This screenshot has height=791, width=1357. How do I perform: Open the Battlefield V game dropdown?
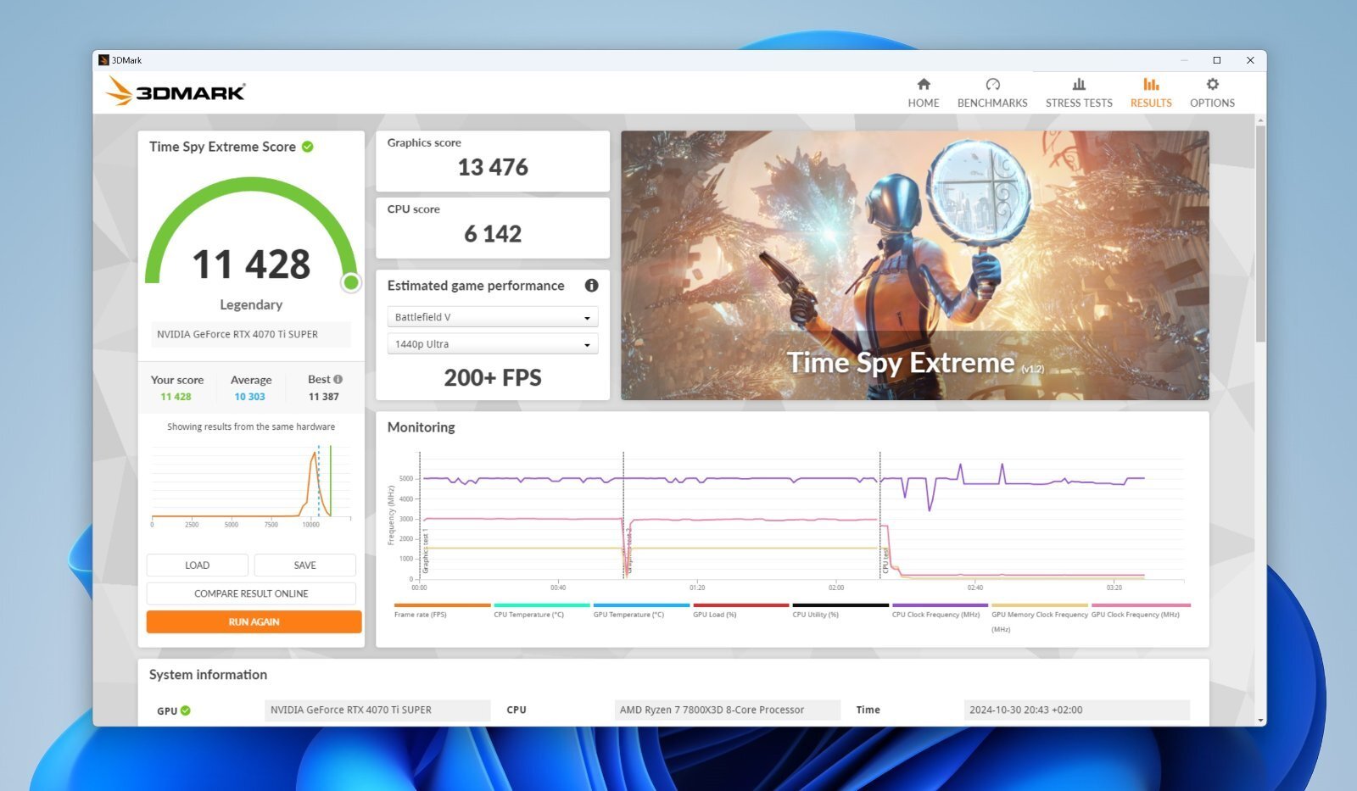pos(493,317)
